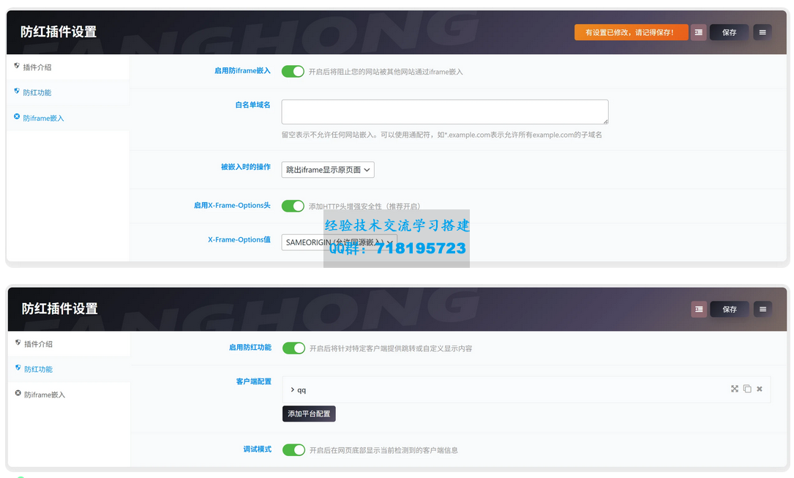Remove the qq config via X icon
Viewport: 794px width, 478px height.
tap(760, 389)
